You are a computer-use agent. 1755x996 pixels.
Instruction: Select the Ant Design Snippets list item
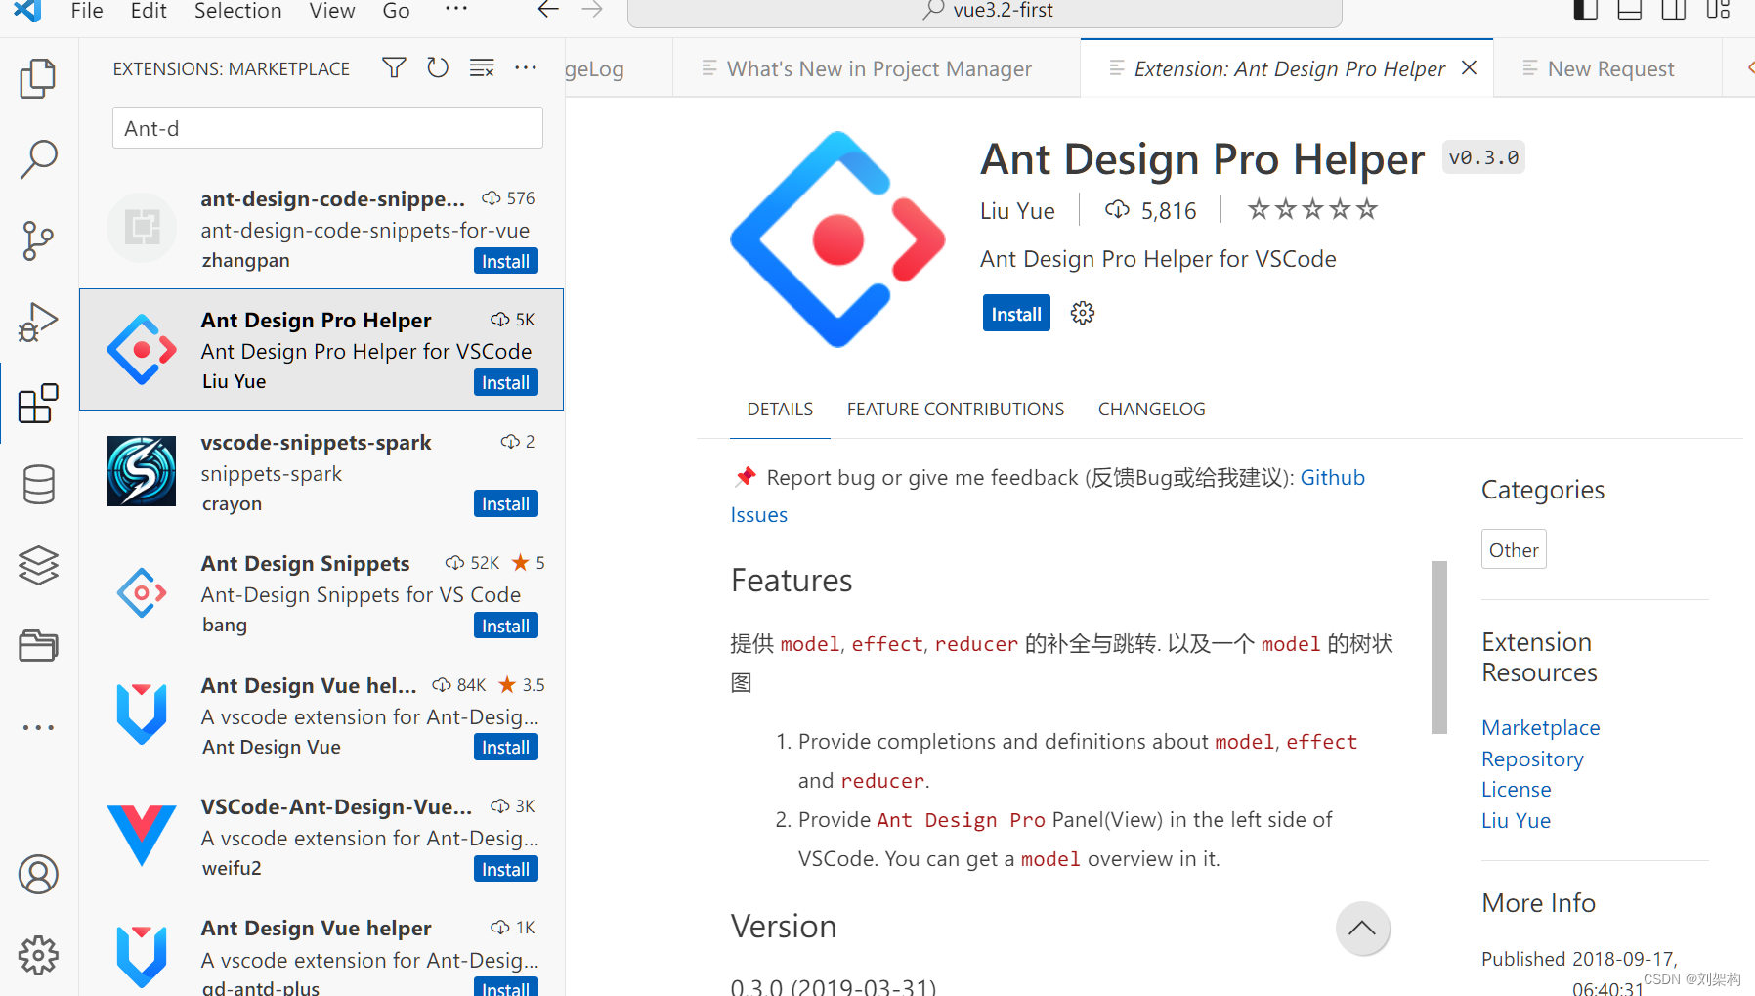tap(321, 593)
